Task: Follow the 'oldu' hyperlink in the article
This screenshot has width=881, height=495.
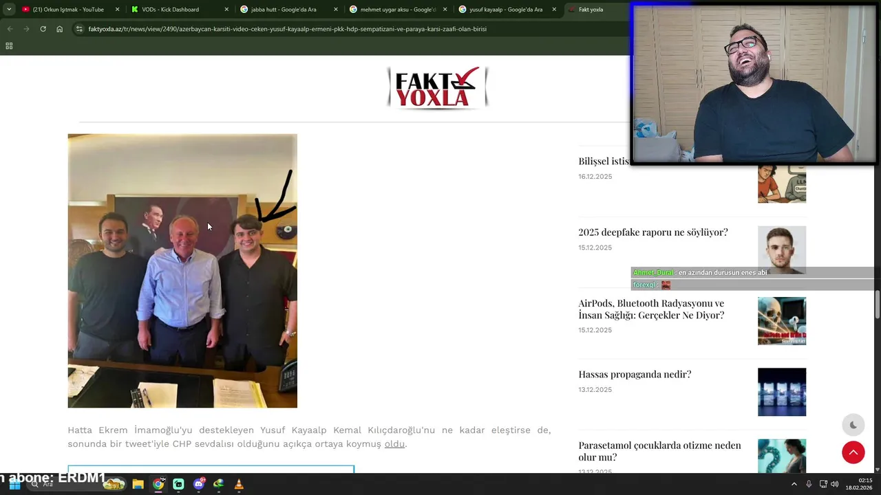Action: 394,444
